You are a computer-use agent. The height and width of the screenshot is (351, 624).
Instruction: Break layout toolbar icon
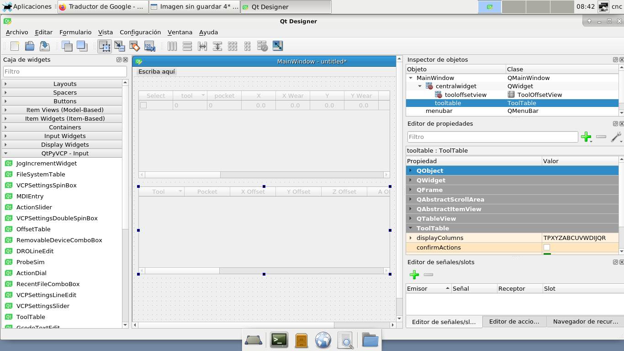click(262, 46)
